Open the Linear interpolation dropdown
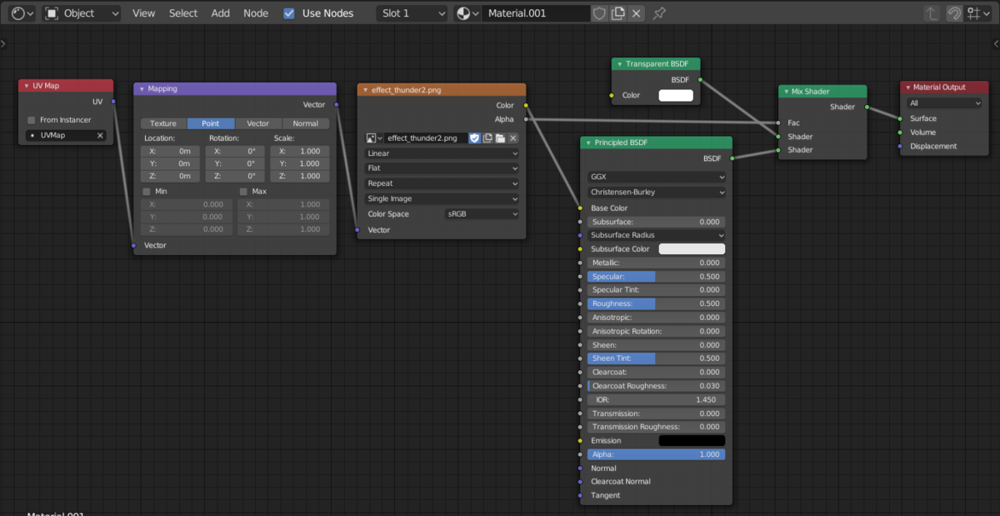Image resolution: width=1000 pixels, height=516 pixels. click(x=442, y=153)
